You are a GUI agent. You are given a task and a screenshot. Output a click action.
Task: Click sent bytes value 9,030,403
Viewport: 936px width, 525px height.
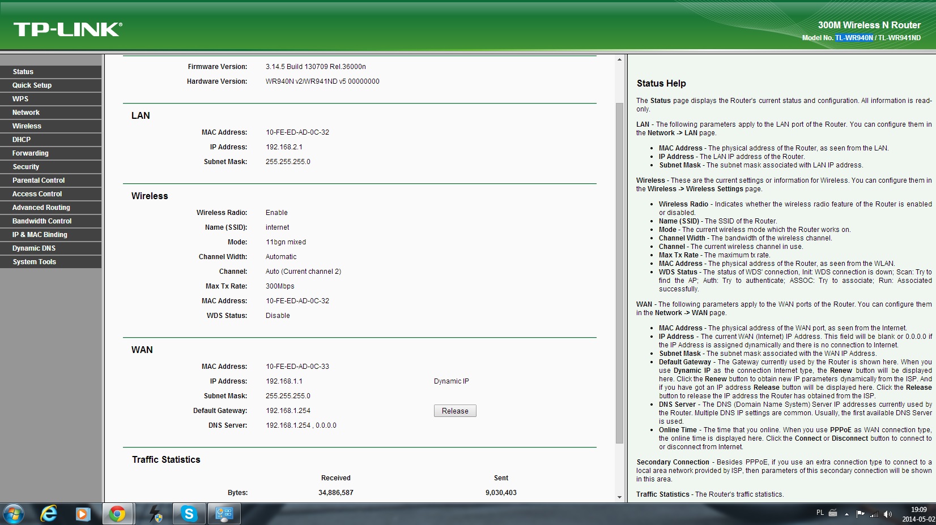pos(501,493)
